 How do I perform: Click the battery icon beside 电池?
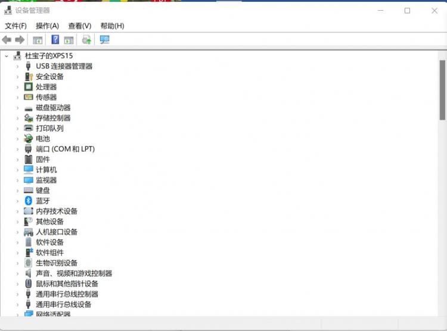pos(29,139)
